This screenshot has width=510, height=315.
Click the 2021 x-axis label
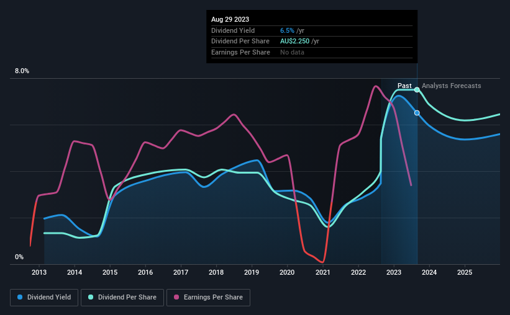pyautogui.click(x=323, y=272)
